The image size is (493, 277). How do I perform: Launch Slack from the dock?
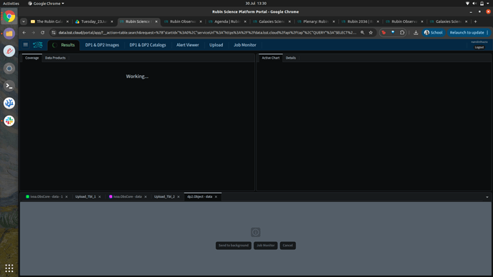(9, 121)
